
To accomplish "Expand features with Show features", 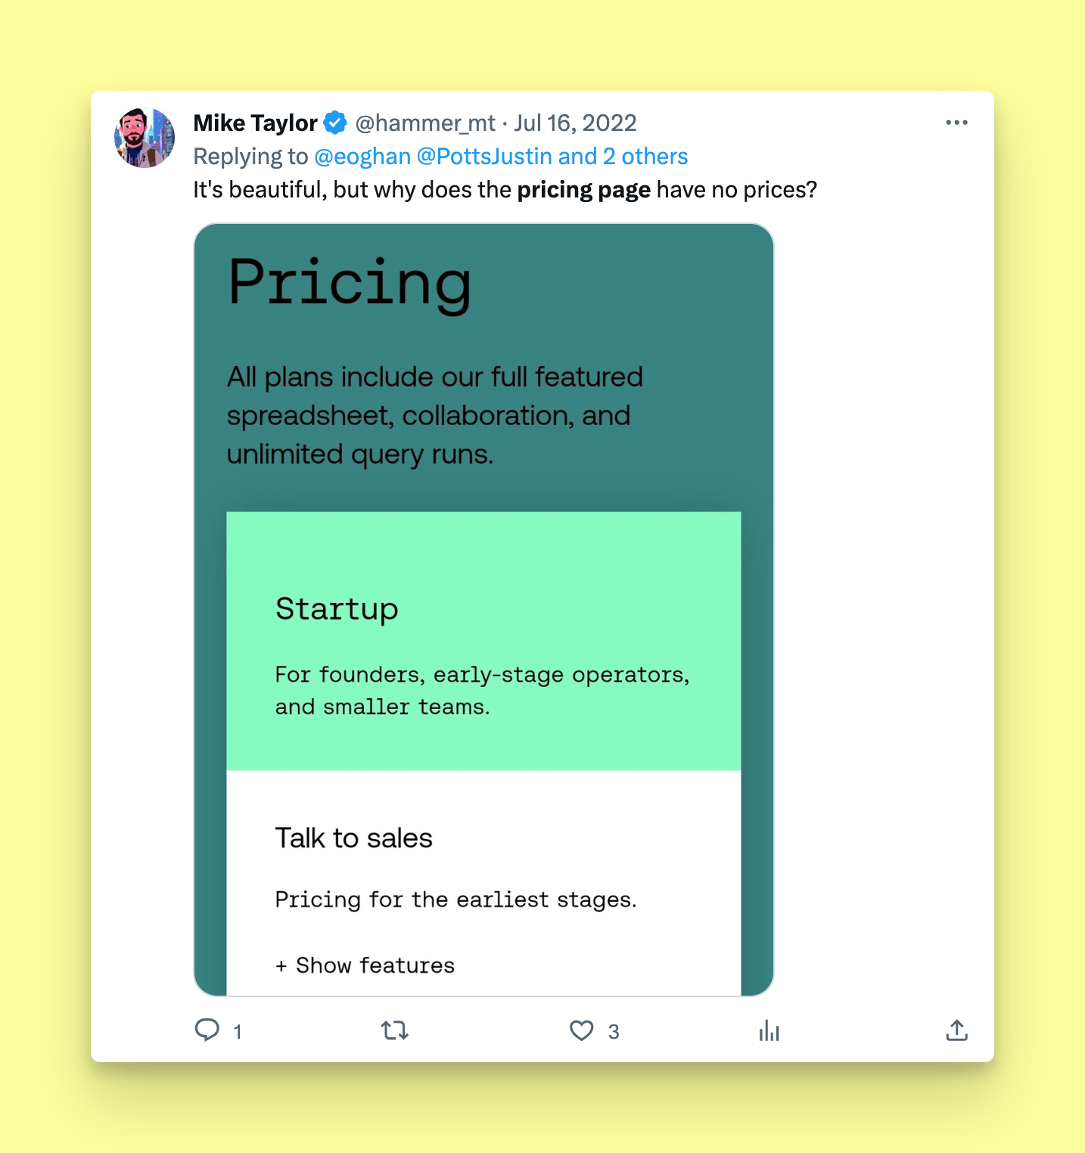I will (364, 965).
